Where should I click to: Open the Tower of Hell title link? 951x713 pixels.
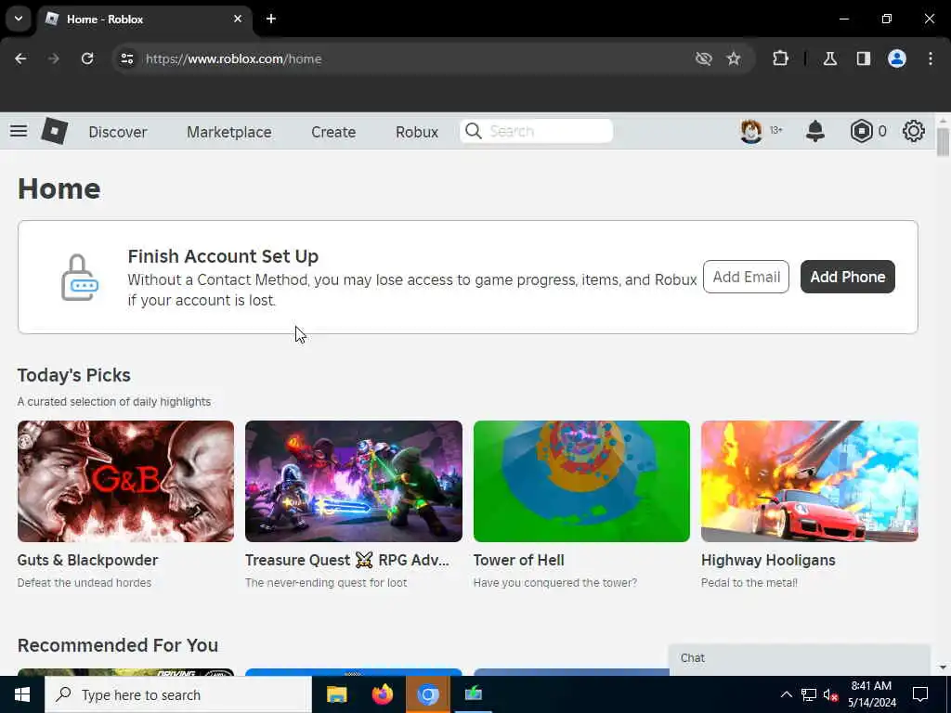[518, 560]
